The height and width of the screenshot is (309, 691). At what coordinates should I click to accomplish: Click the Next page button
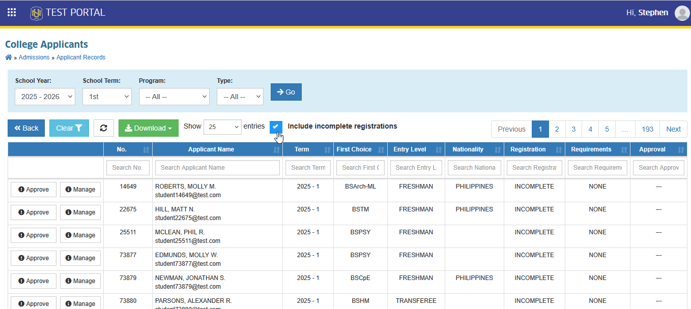[673, 129]
